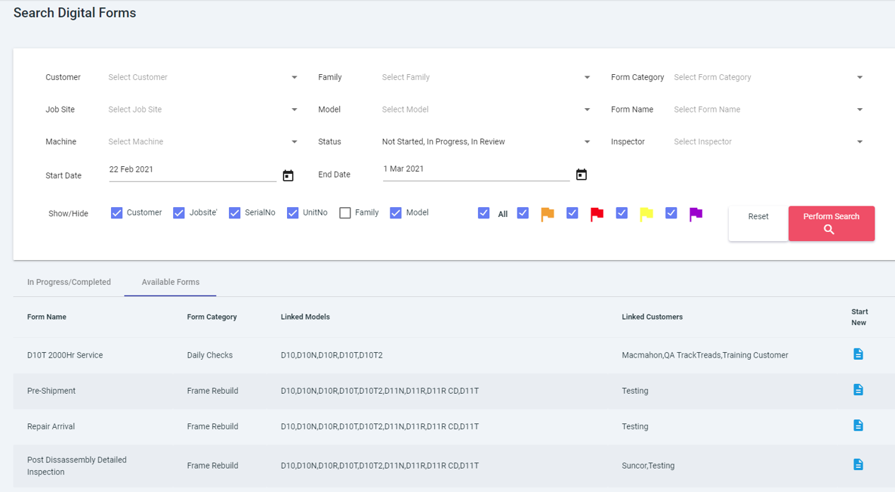
Task: Open the Start New form icon for D10T 2000Hr Service
Action: click(858, 354)
